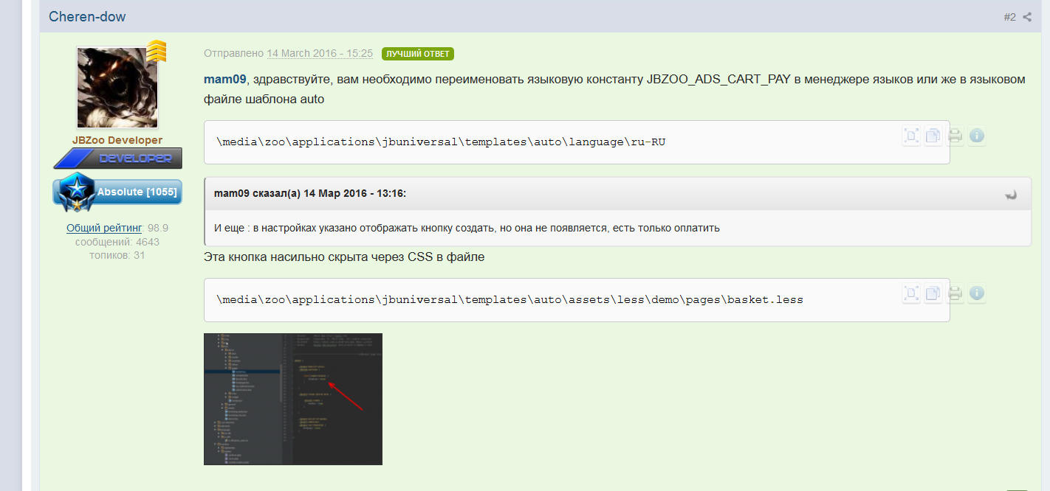
Task: Expand the basket.less code block view
Action: [912, 293]
